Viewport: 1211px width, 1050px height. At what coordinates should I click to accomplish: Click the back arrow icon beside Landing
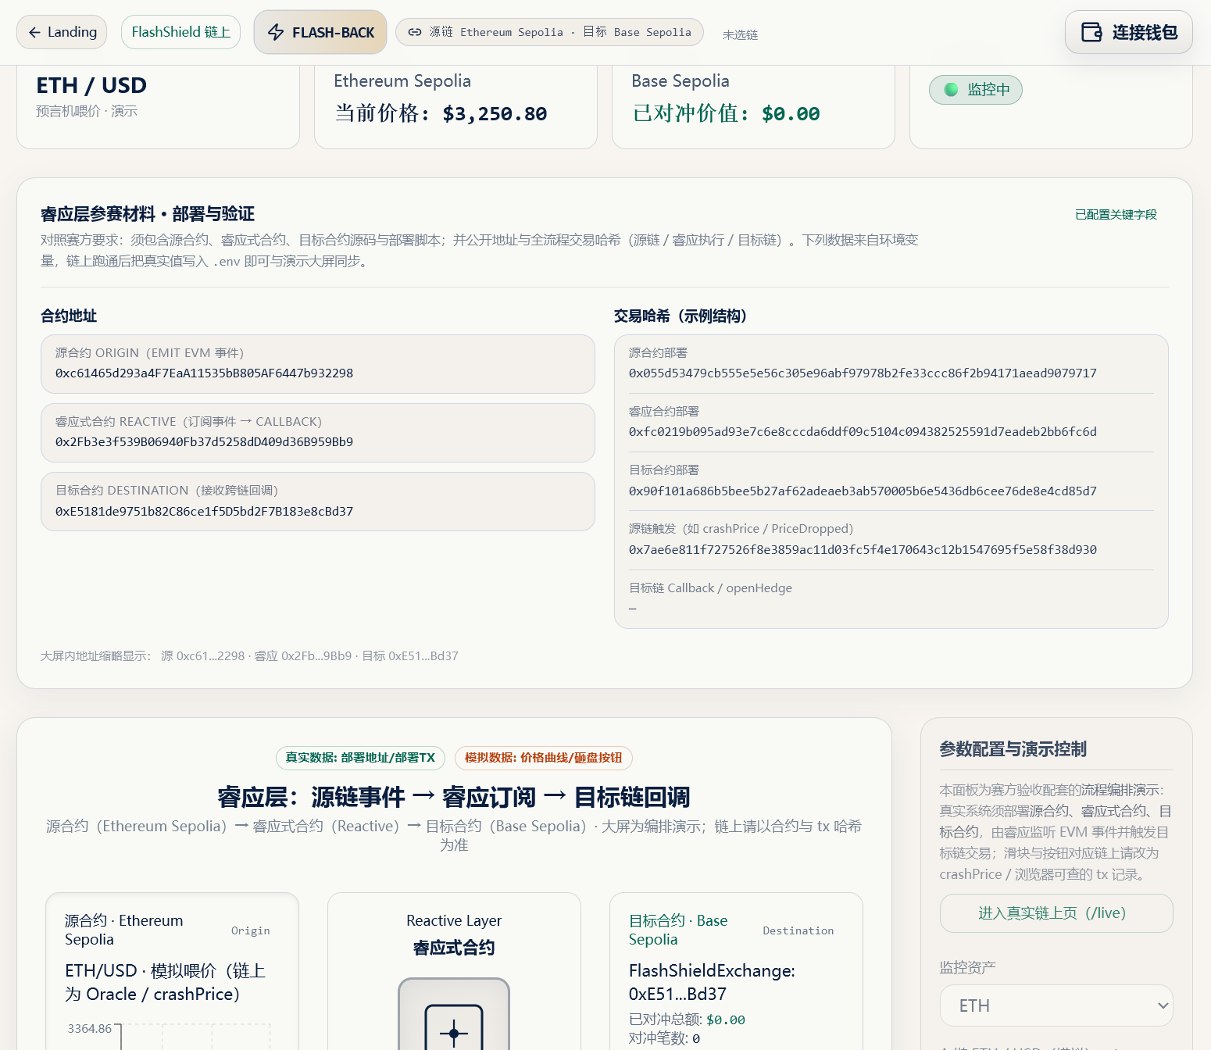click(34, 32)
